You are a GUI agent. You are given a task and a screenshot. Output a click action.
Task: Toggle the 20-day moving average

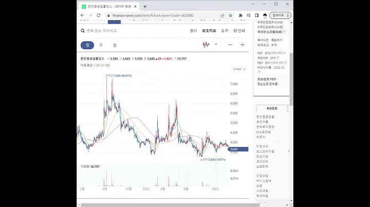98,66
